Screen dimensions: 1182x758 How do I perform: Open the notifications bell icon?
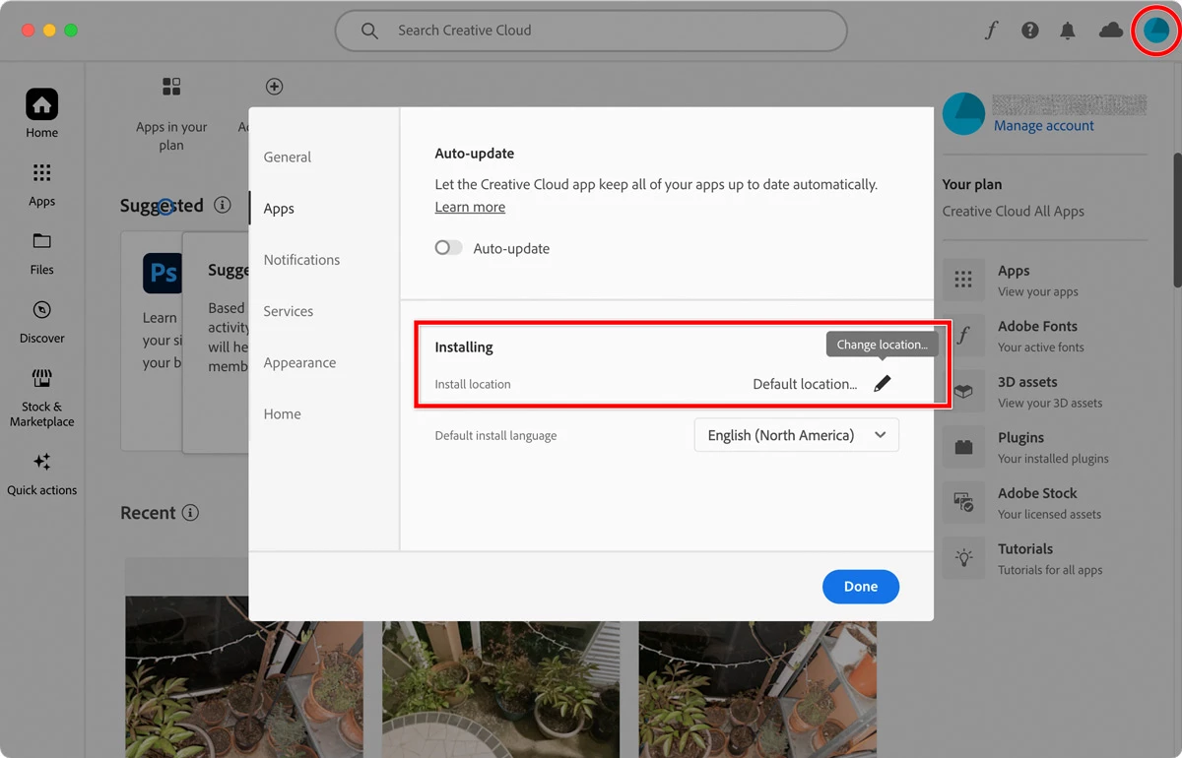1068,31
